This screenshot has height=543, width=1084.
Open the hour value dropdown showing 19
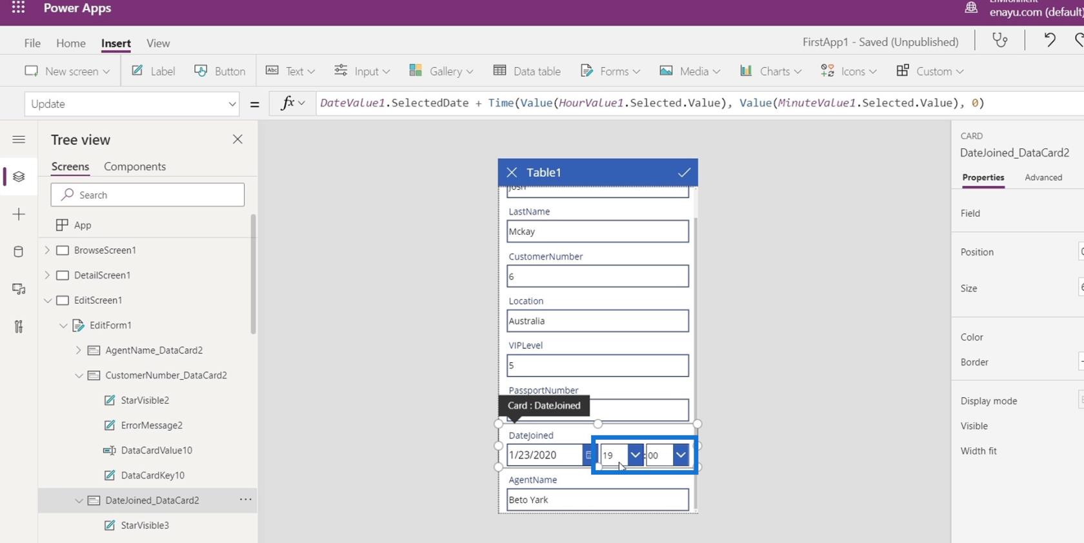point(635,455)
